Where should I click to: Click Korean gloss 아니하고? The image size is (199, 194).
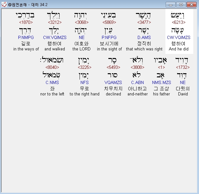click(138, 88)
